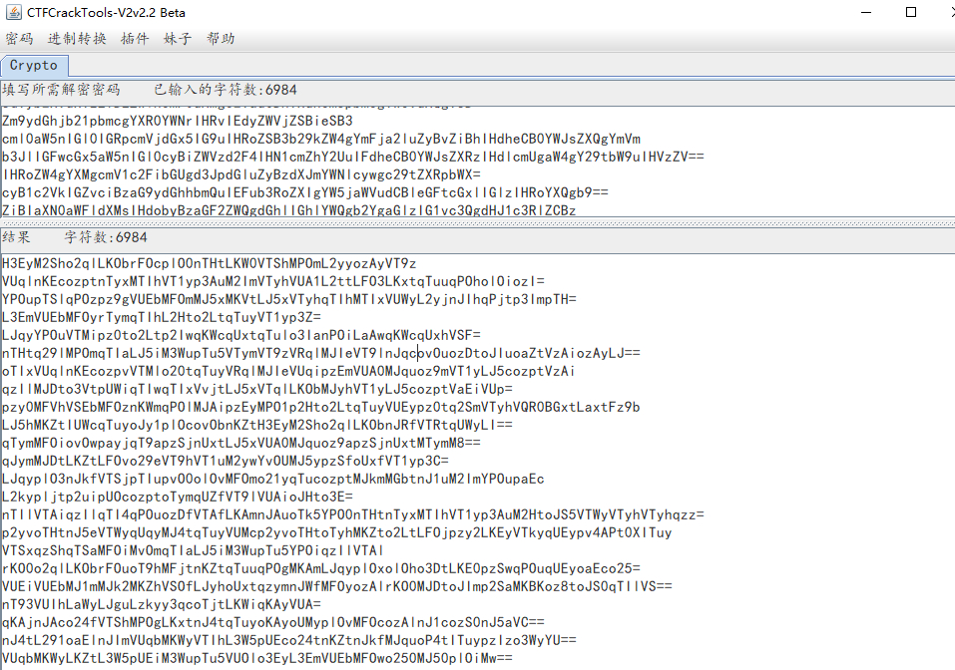The height and width of the screenshot is (670, 955).
Task: Click the 字符数:6984 count label above results
Action: 105,237
